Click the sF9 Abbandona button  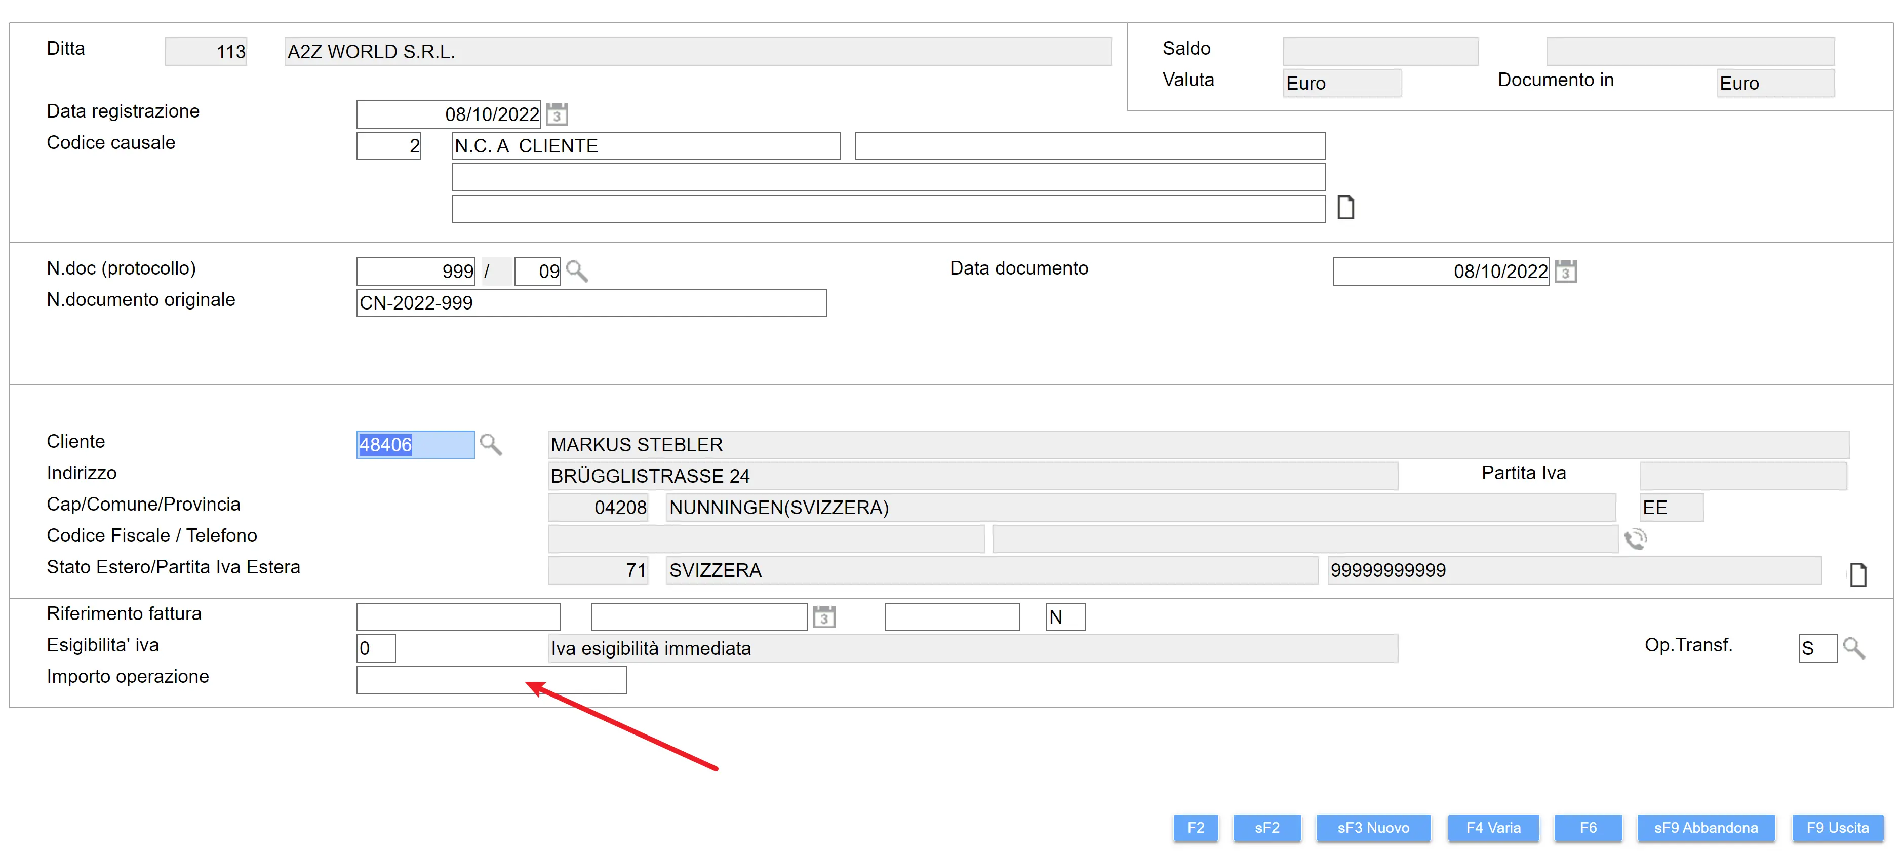coord(1705,827)
